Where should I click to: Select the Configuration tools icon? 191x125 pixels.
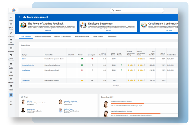(11, 33)
